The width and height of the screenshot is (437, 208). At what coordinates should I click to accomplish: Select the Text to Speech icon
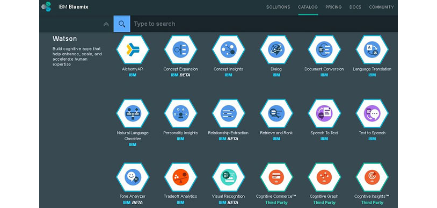(372, 113)
